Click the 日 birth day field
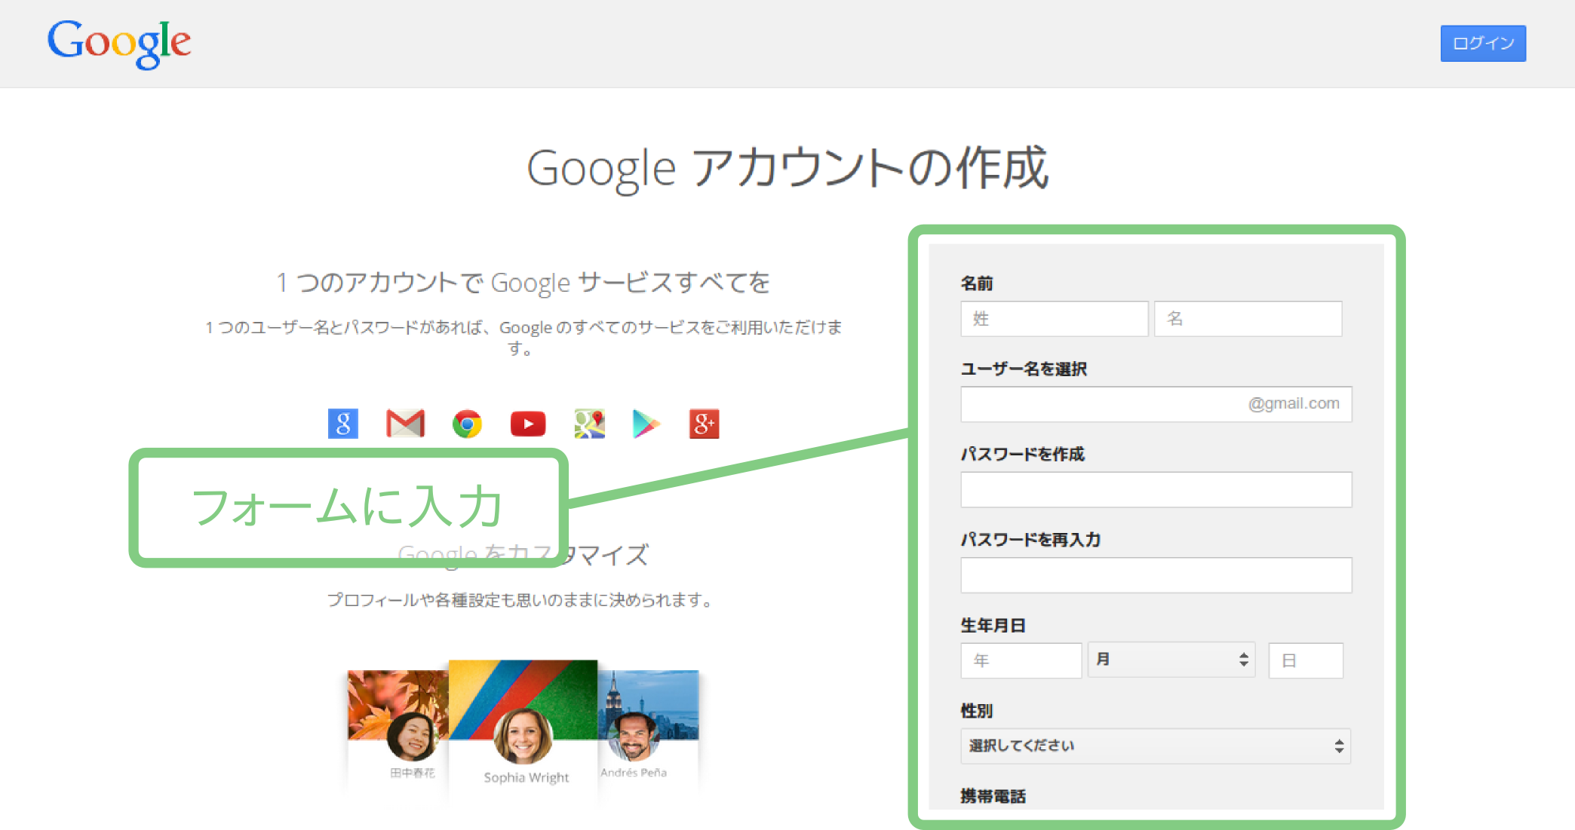Viewport: 1575px width, 830px height. pos(1306,660)
